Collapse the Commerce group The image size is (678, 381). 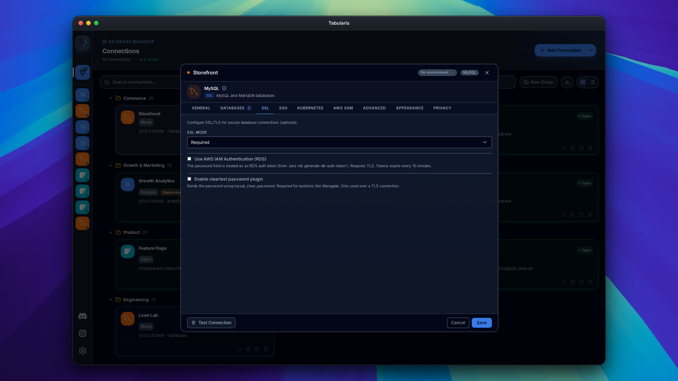(x=111, y=98)
